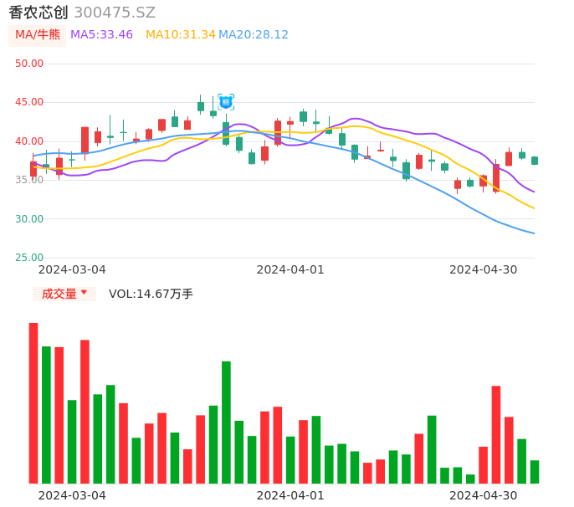Viewport: 574px width, 507px height.
Task: Click the 2024-03-04 date label under candlestick chart
Action: [72, 269]
